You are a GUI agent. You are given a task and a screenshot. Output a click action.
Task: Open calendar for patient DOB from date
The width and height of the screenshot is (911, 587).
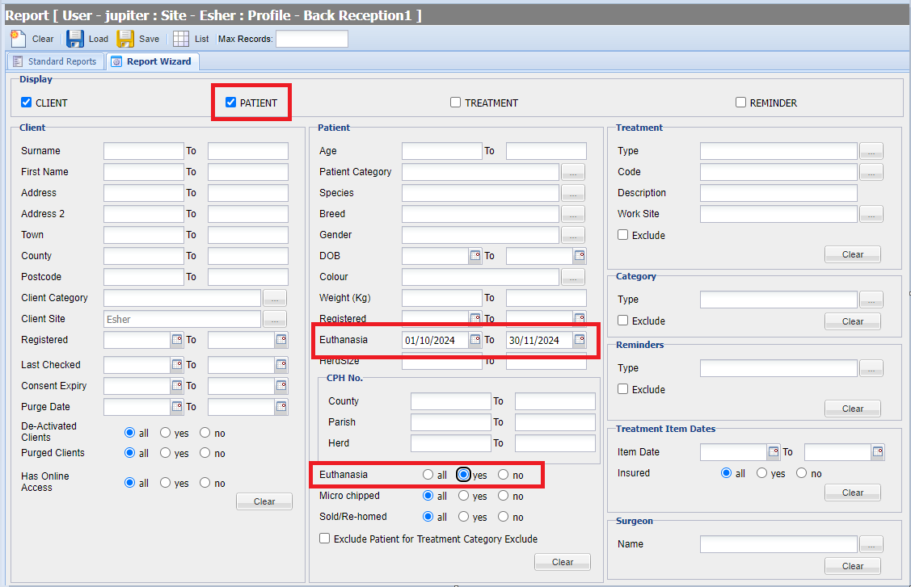point(475,255)
